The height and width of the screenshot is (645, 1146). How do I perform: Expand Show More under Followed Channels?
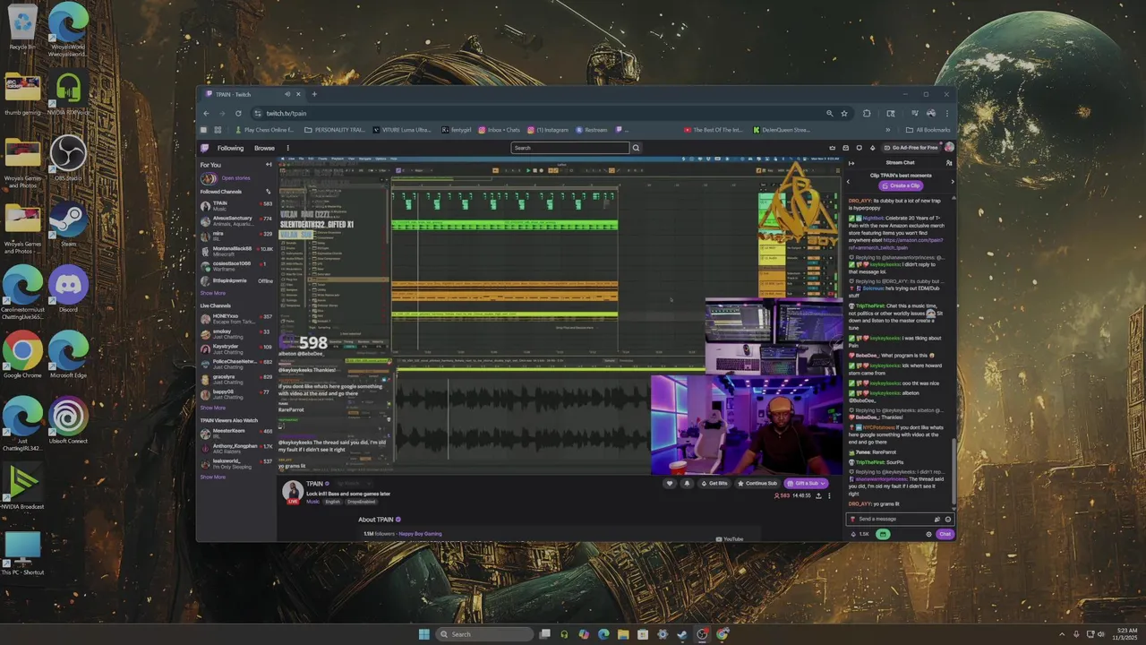tap(213, 293)
